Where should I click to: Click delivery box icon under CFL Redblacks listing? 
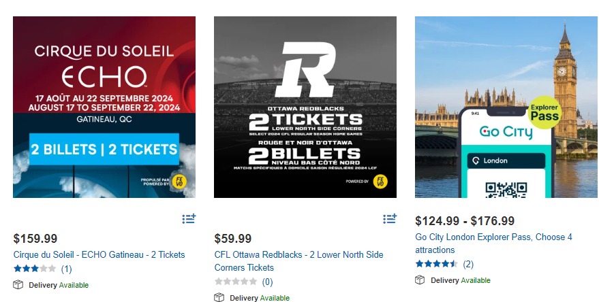pos(219,298)
